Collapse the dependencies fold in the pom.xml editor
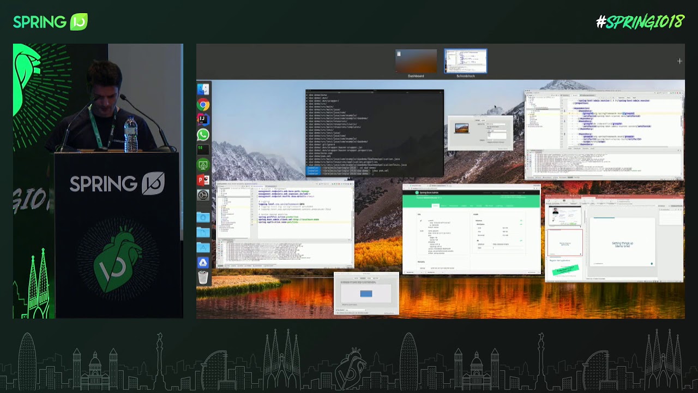Screen dimensions: 698x393 564,108
